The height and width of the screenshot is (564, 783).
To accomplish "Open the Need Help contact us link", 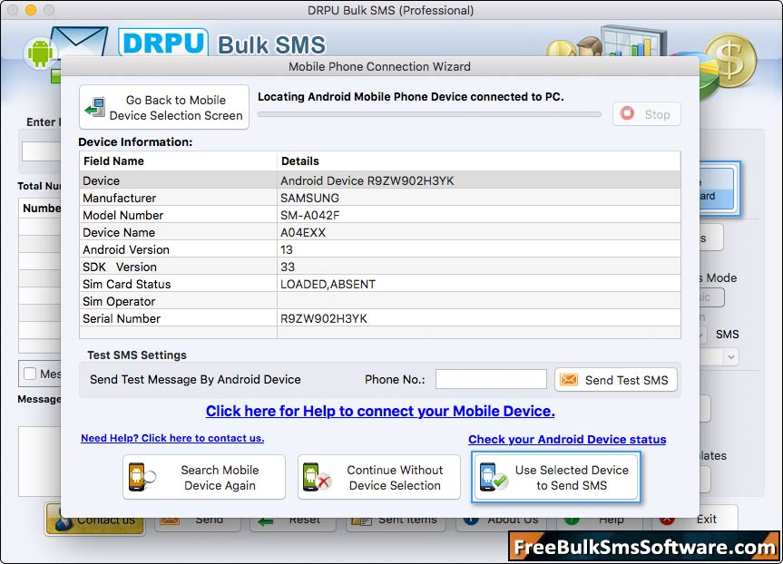I will point(172,438).
